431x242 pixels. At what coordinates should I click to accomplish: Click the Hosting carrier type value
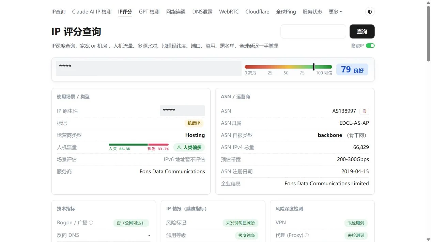(x=195, y=135)
